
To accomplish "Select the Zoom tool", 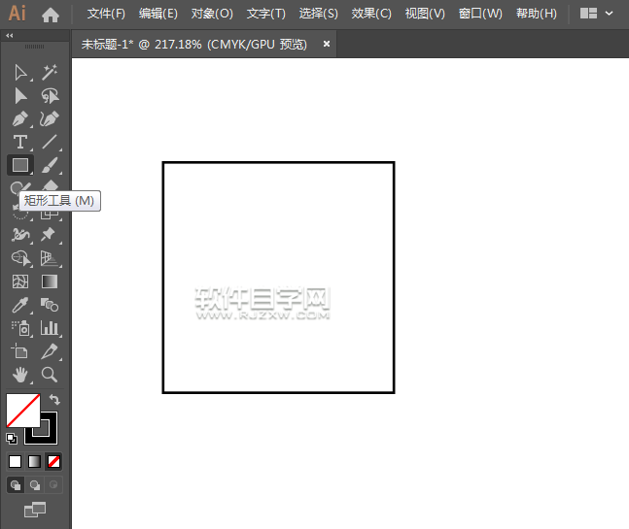I will (x=50, y=375).
